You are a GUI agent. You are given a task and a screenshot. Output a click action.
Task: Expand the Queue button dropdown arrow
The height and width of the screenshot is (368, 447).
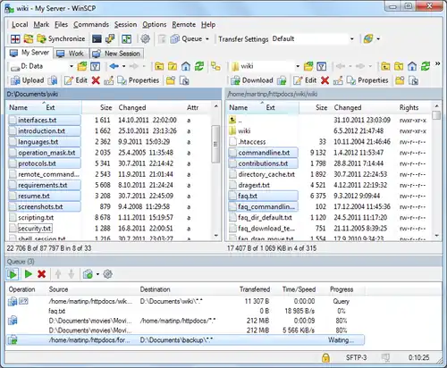[x=207, y=39]
